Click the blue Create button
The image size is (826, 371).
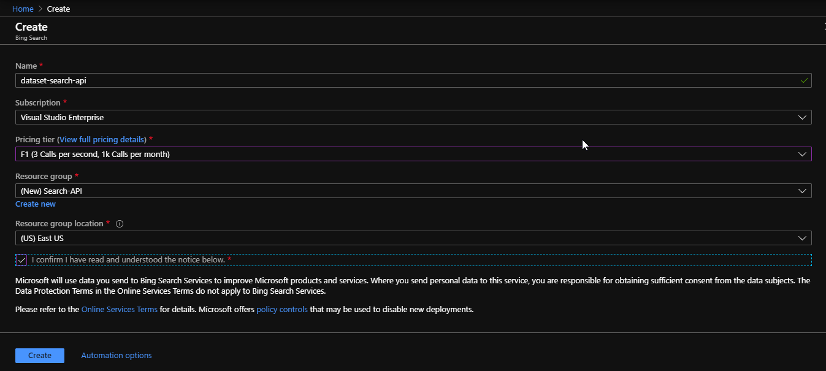click(x=40, y=356)
